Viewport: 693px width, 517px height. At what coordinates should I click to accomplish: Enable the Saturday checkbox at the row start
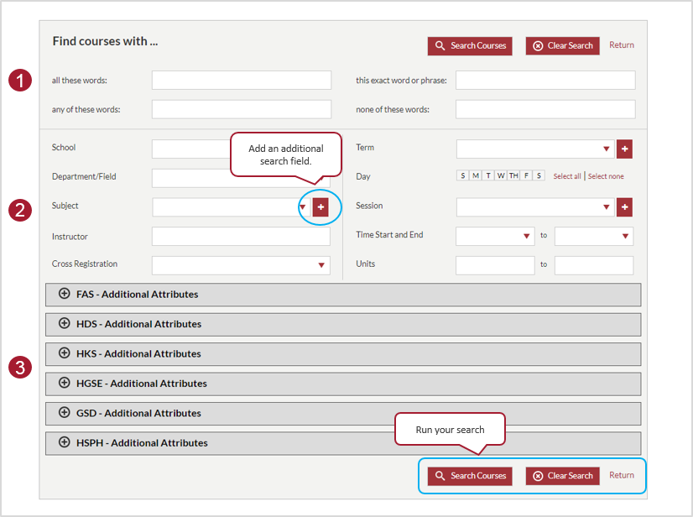(x=461, y=175)
